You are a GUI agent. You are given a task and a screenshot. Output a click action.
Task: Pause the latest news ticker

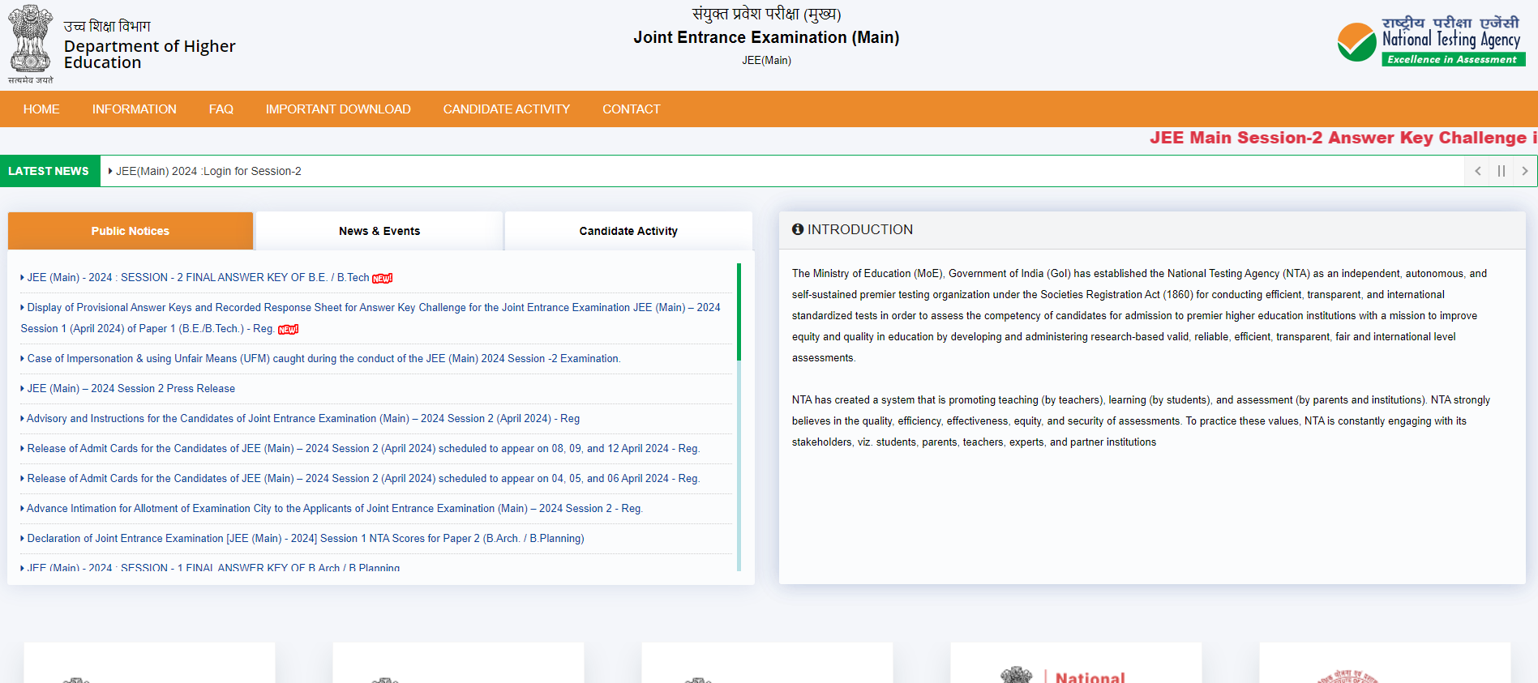point(1501,171)
